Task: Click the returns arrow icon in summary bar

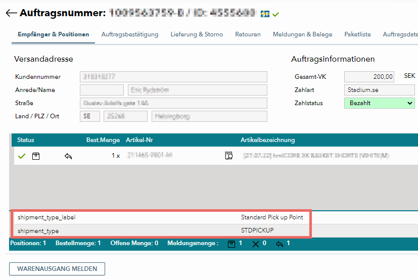Action: [x=280, y=244]
